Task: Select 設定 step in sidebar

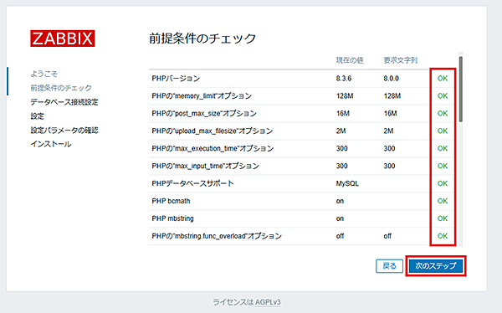Action: [x=37, y=116]
